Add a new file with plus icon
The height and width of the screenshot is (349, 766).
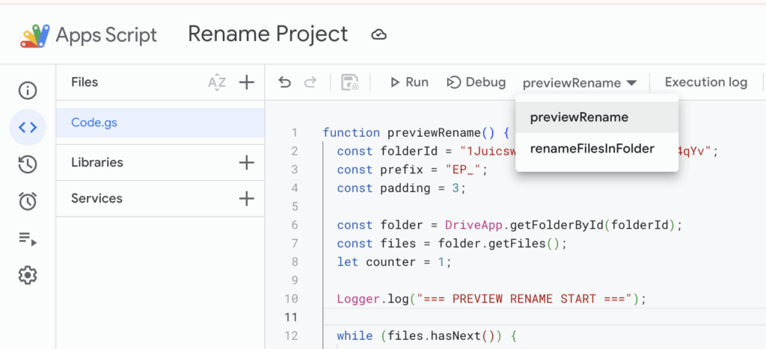pos(246,82)
